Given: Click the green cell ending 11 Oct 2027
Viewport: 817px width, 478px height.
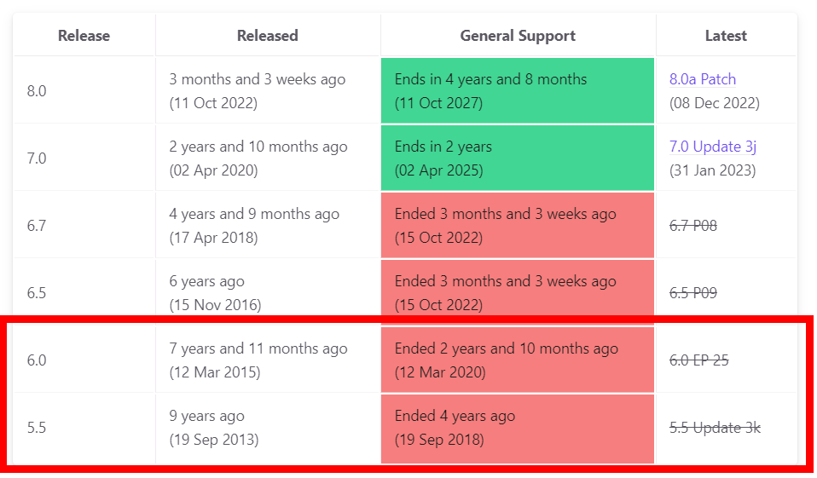Looking at the screenshot, I should tap(517, 91).
